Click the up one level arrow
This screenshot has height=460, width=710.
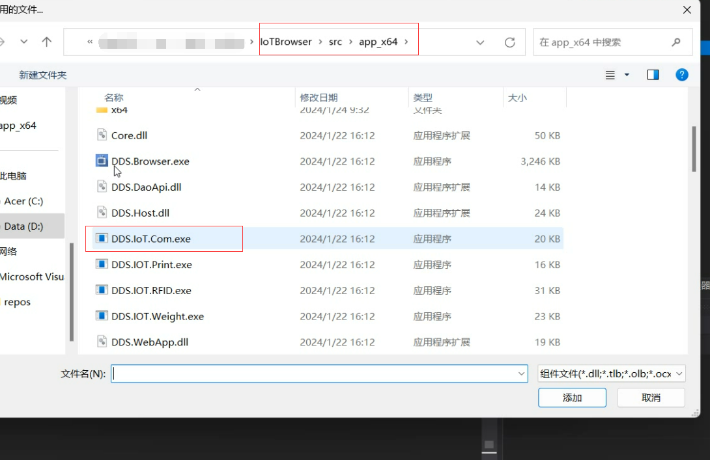point(46,42)
